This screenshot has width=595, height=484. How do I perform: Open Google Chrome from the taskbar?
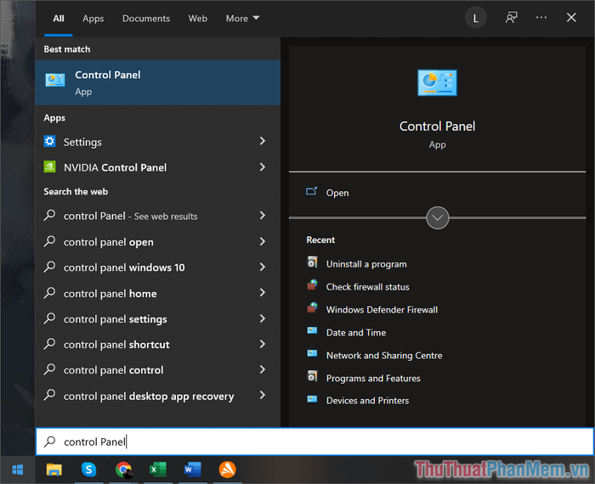(x=124, y=470)
